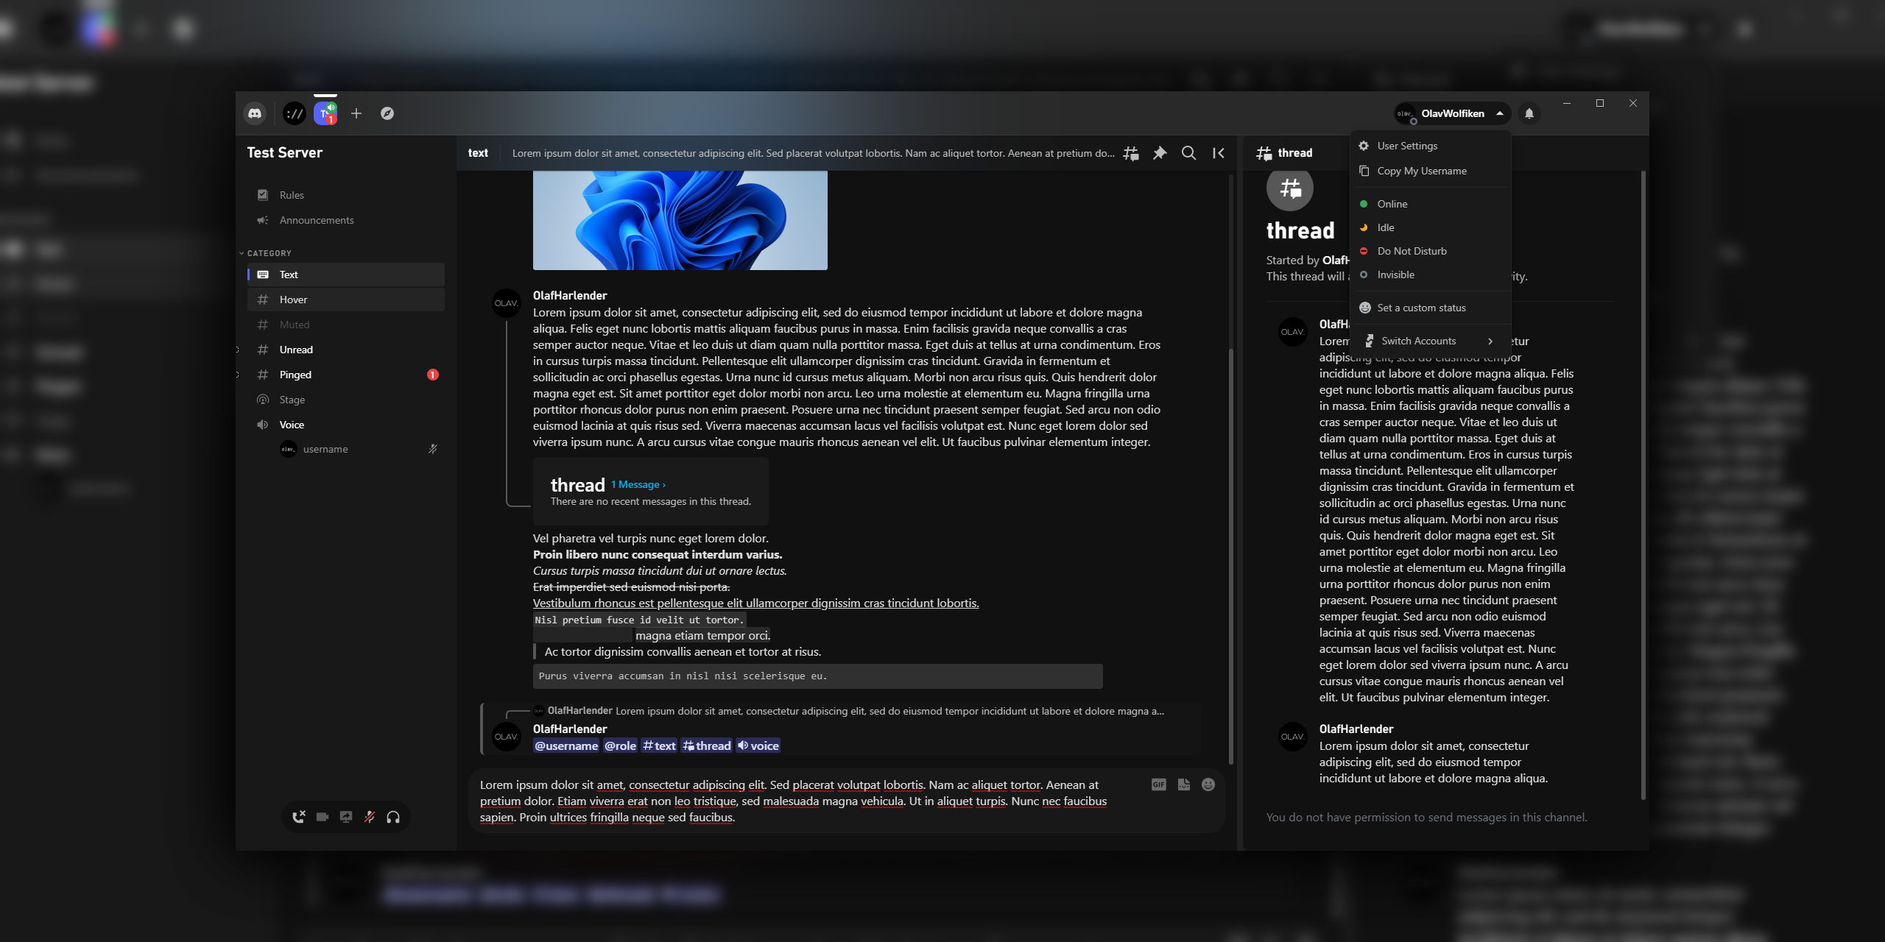Select Copy My Username
This screenshot has height=942, width=1885.
pyautogui.click(x=1420, y=170)
